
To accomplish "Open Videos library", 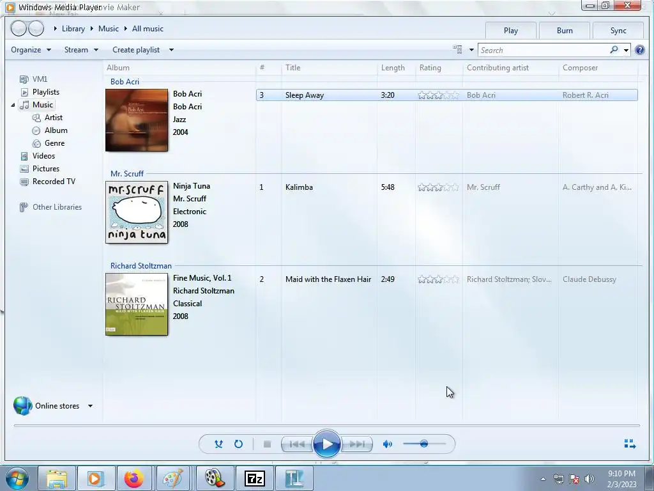I will (38, 156).
